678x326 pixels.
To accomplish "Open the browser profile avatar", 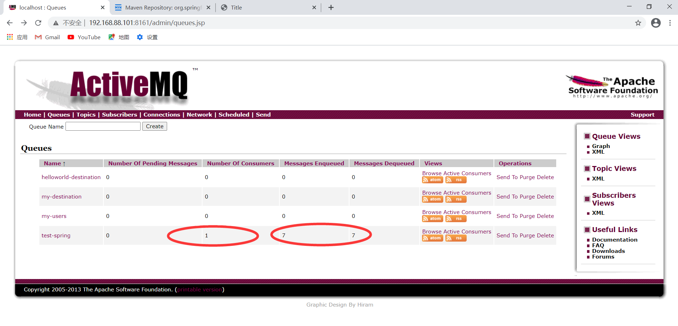I will point(656,23).
